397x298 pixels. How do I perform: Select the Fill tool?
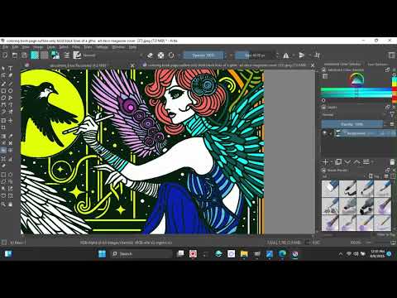tap(3, 151)
